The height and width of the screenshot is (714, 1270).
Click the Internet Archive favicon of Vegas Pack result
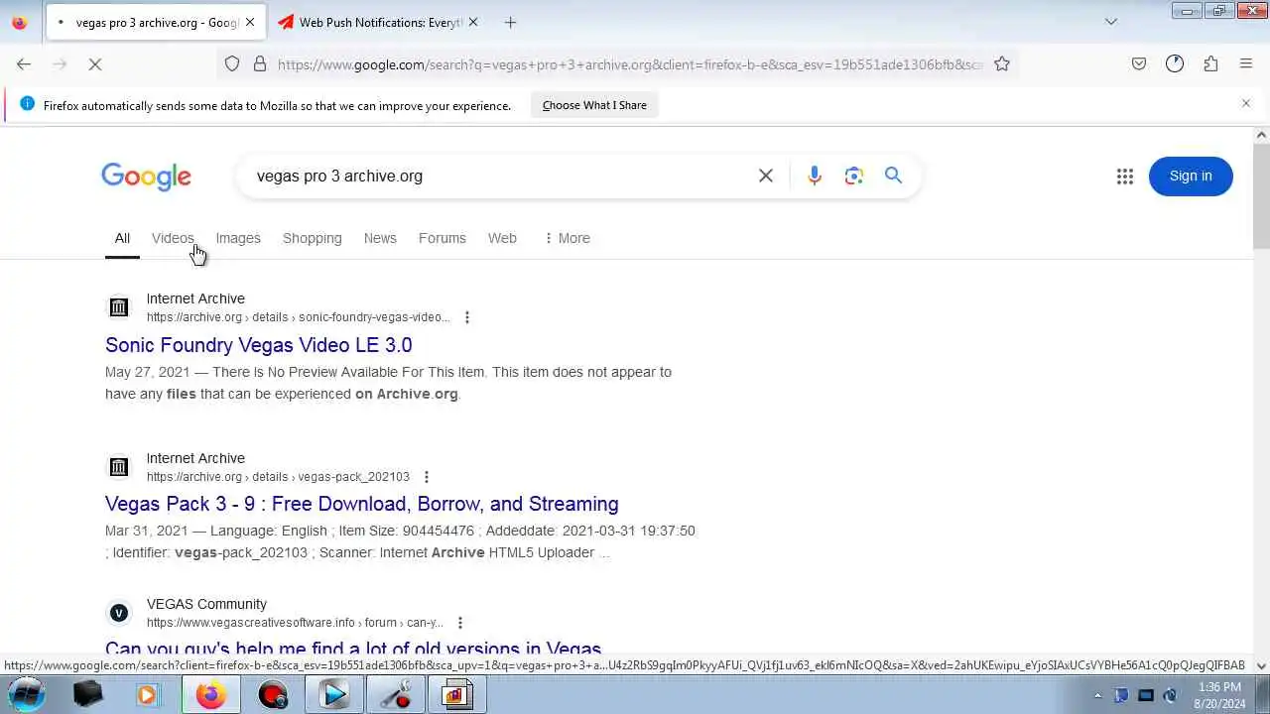[x=119, y=467]
